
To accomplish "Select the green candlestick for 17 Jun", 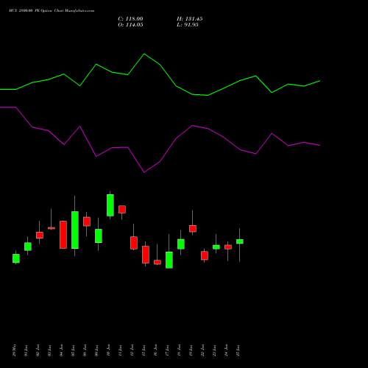I will pos(169,260).
